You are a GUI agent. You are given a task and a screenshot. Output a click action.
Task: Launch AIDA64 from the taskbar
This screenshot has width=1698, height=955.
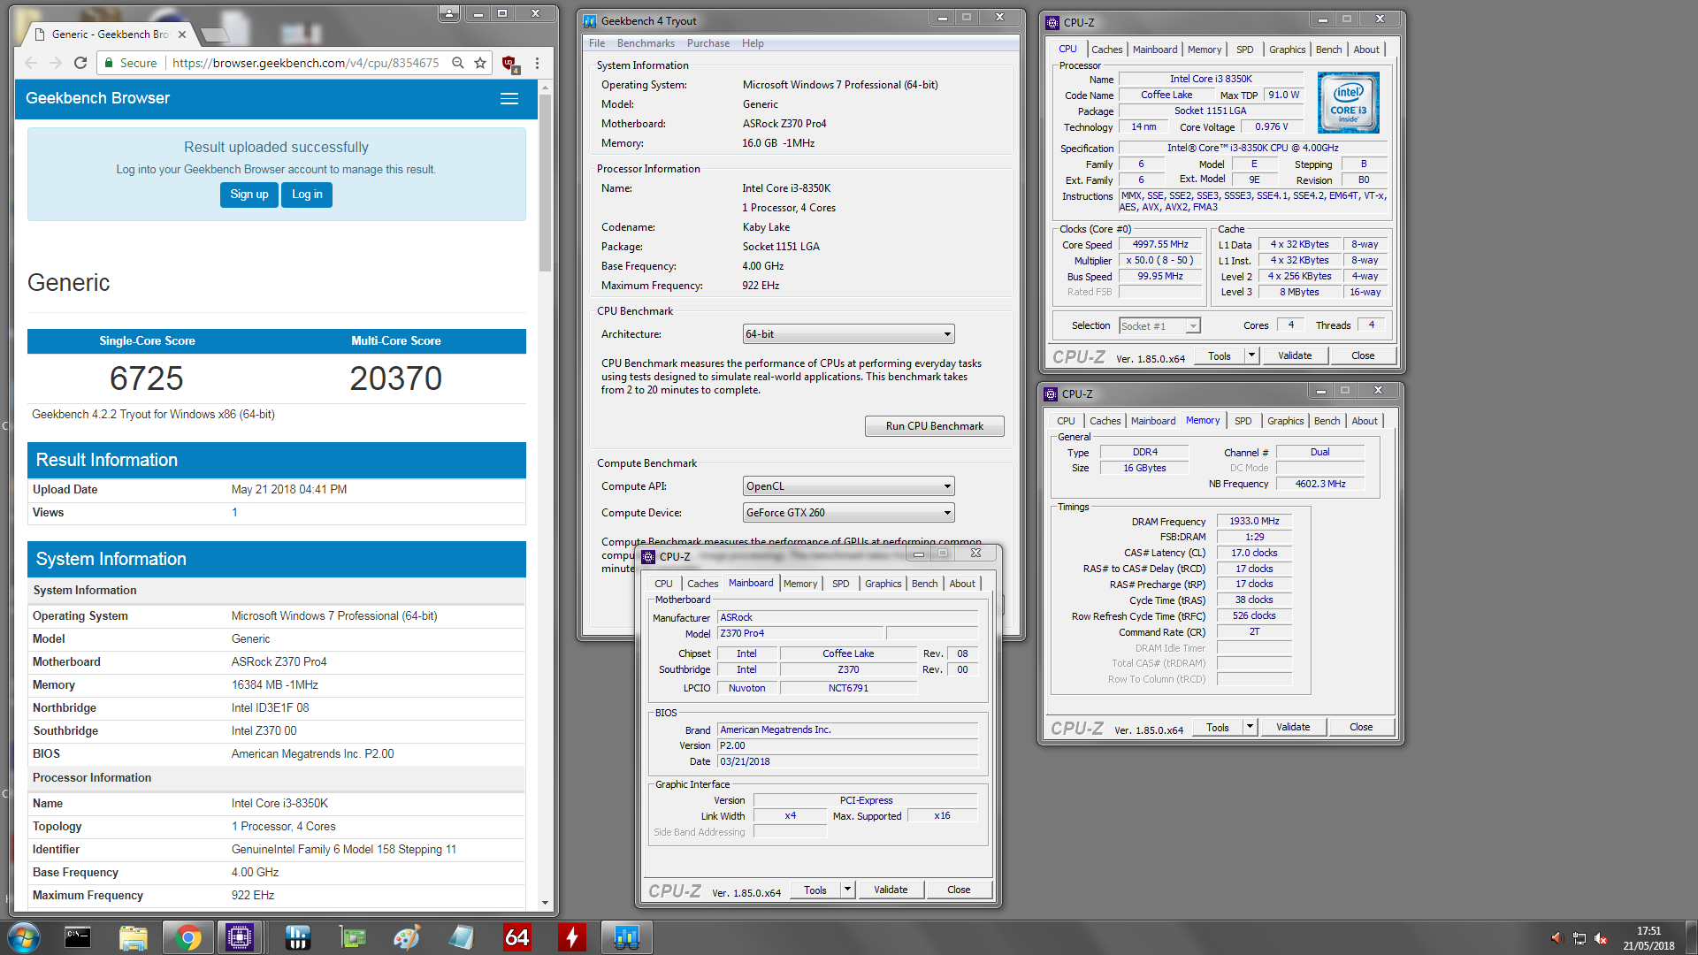pyautogui.click(x=516, y=937)
